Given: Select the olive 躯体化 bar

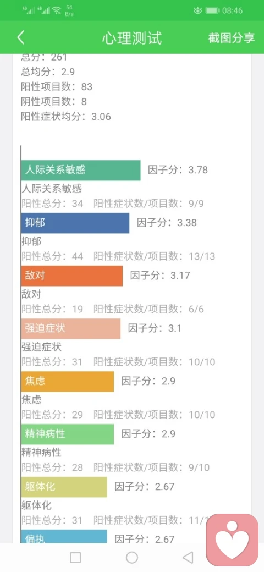Looking at the screenshot, I should (x=64, y=487).
